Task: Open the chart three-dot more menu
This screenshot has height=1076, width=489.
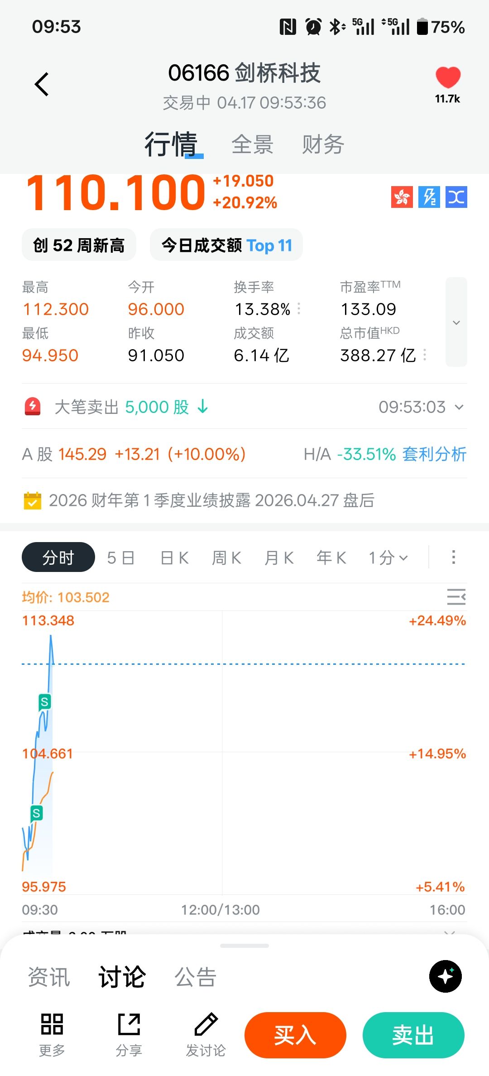Action: pyautogui.click(x=453, y=557)
